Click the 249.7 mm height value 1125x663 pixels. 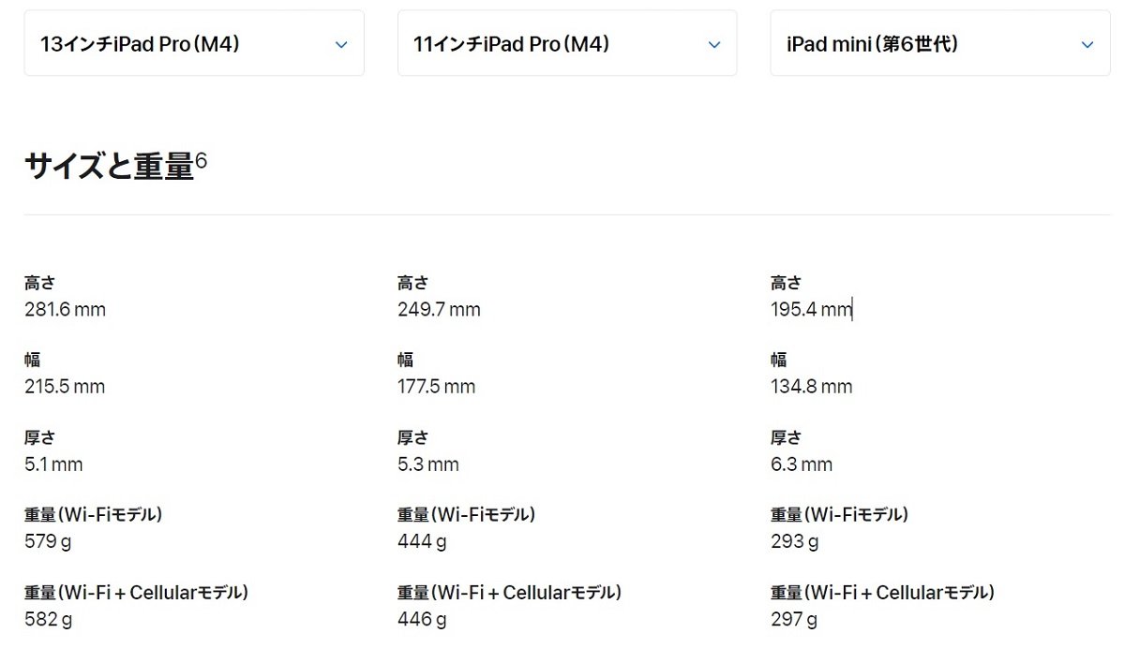pos(439,310)
